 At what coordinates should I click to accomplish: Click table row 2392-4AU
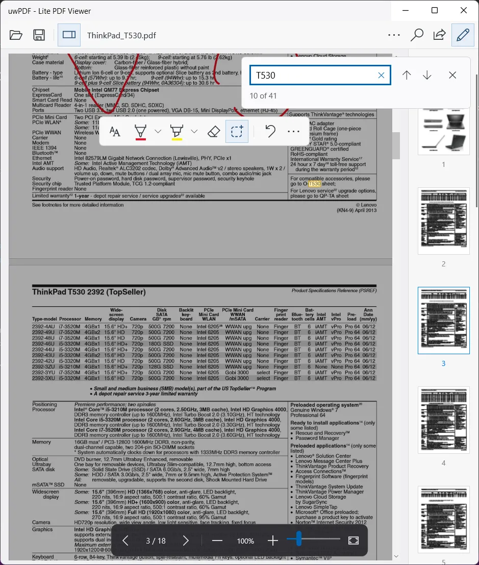point(204,327)
